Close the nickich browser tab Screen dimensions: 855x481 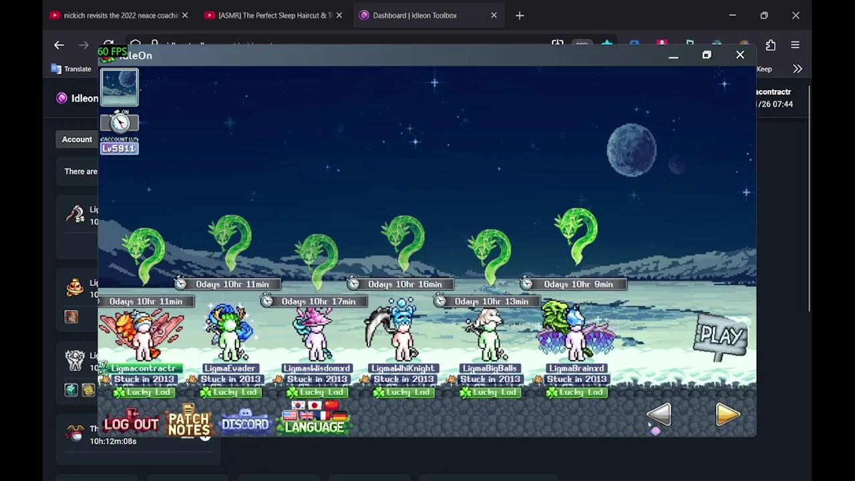coord(185,15)
